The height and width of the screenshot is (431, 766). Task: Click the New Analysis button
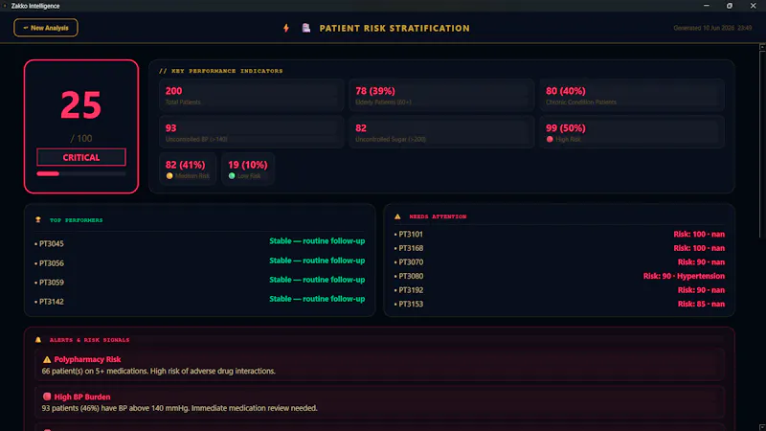[45, 28]
